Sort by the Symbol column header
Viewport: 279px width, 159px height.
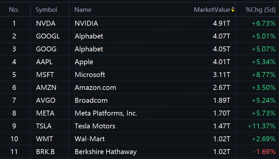46,10
